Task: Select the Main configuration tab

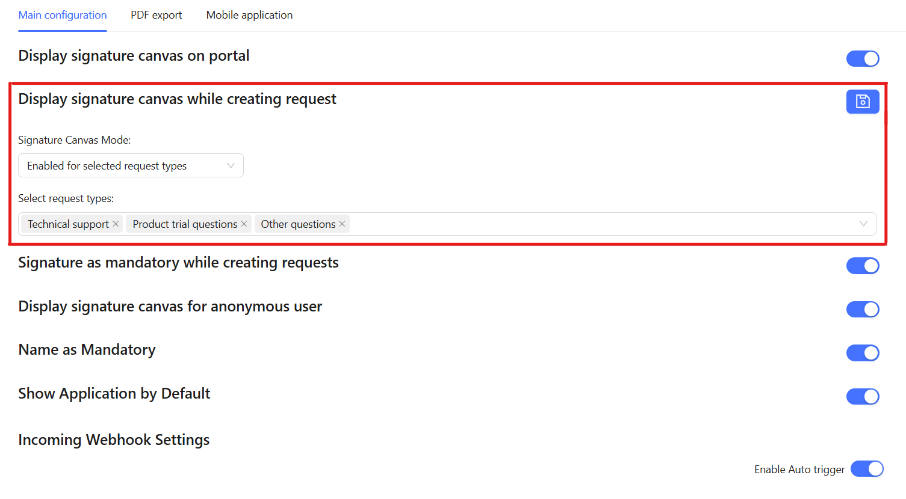Action: pyautogui.click(x=63, y=15)
